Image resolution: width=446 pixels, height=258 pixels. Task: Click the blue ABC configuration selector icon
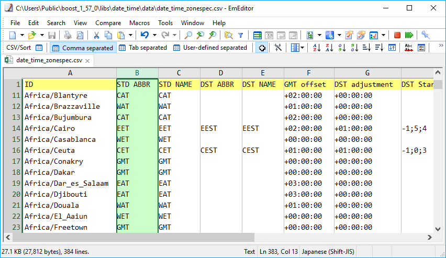point(330,35)
